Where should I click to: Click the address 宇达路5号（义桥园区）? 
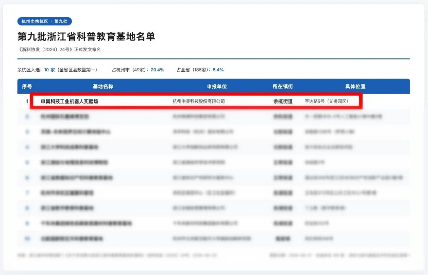point(327,101)
